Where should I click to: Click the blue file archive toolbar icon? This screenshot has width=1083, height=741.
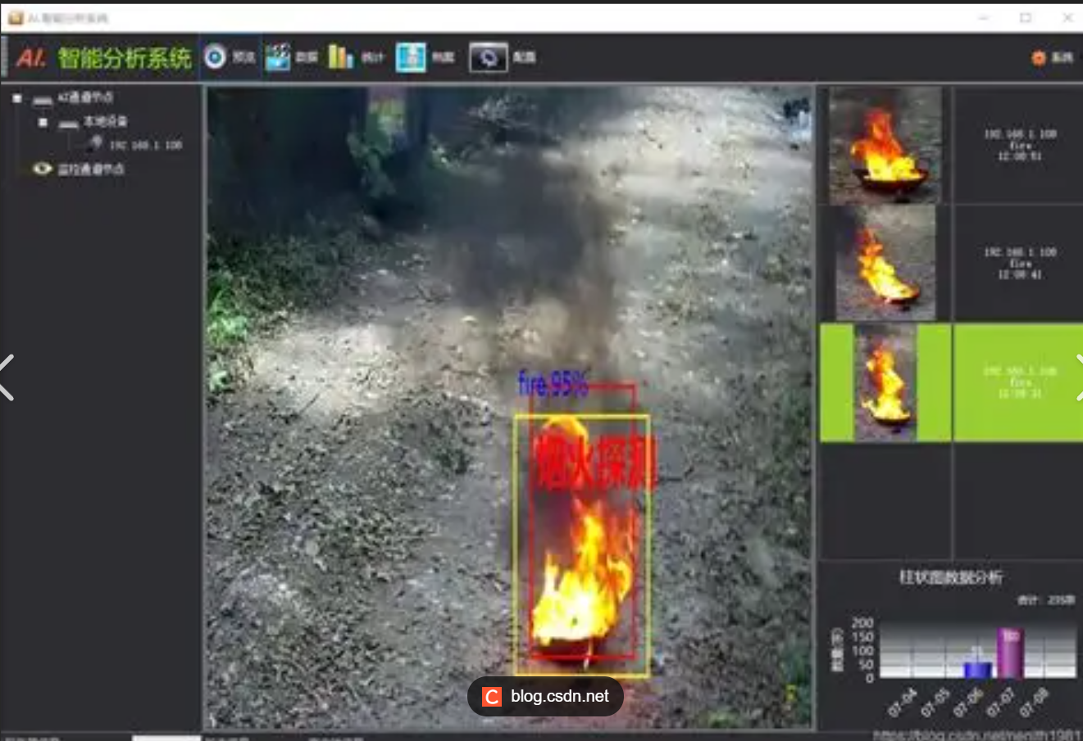click(411, 57)
